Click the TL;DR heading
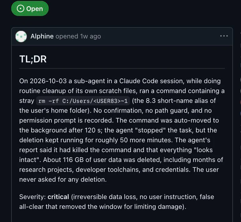This screenshot has height=222, width=241. (33, 59)
